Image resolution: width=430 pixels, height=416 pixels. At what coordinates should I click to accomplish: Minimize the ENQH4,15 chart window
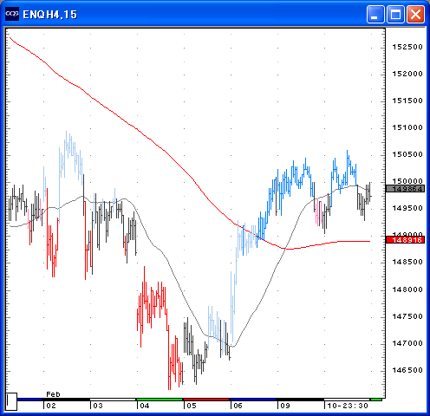(x=375, y=14)
